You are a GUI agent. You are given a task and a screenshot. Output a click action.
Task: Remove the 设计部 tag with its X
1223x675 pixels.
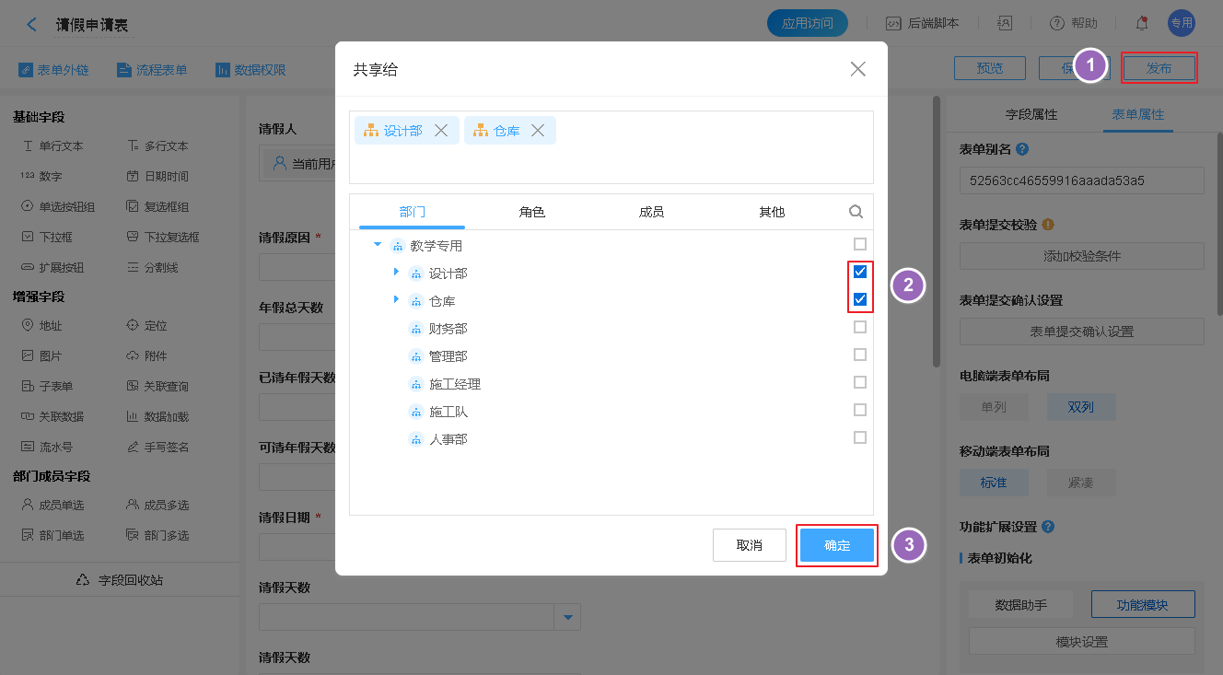click(441, 131)
